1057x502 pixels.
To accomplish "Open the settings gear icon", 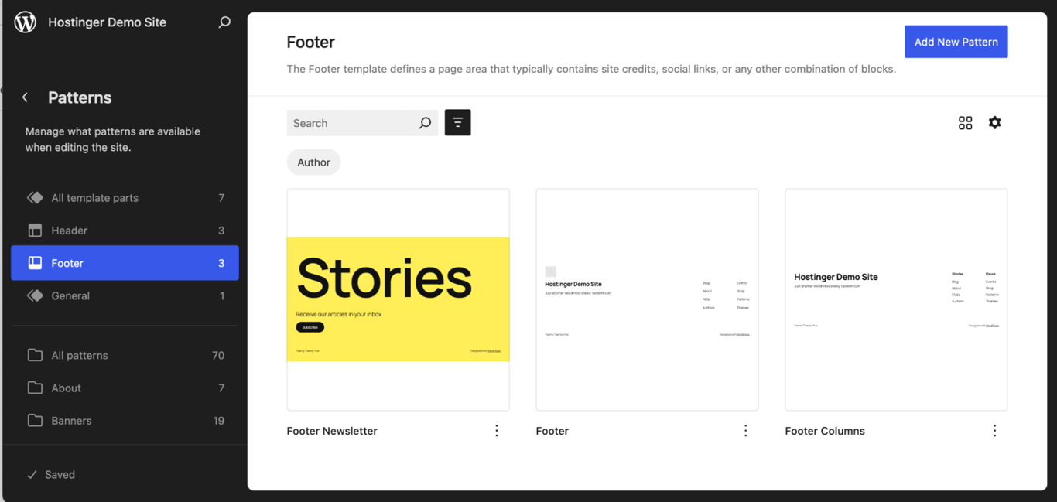I will 994,122.
